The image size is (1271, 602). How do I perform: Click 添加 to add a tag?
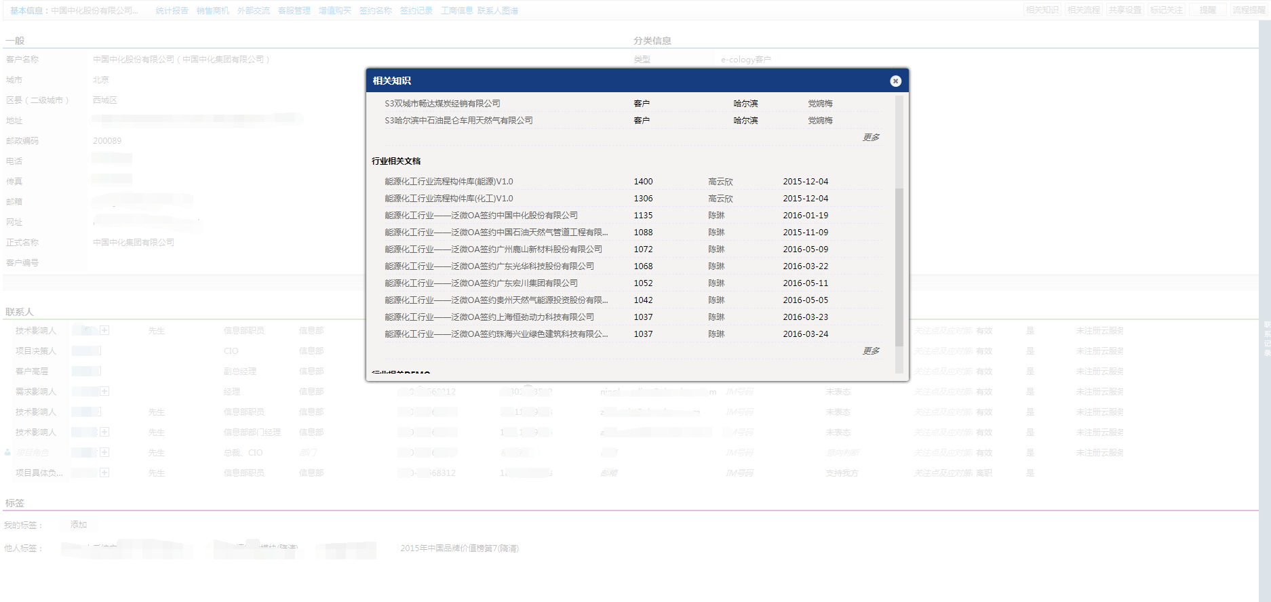tap(79, 525)
